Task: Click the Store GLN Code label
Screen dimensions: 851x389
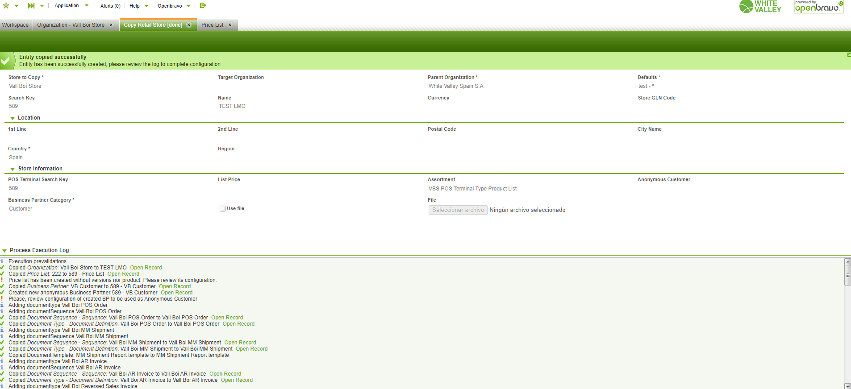Action: point(656,98)
